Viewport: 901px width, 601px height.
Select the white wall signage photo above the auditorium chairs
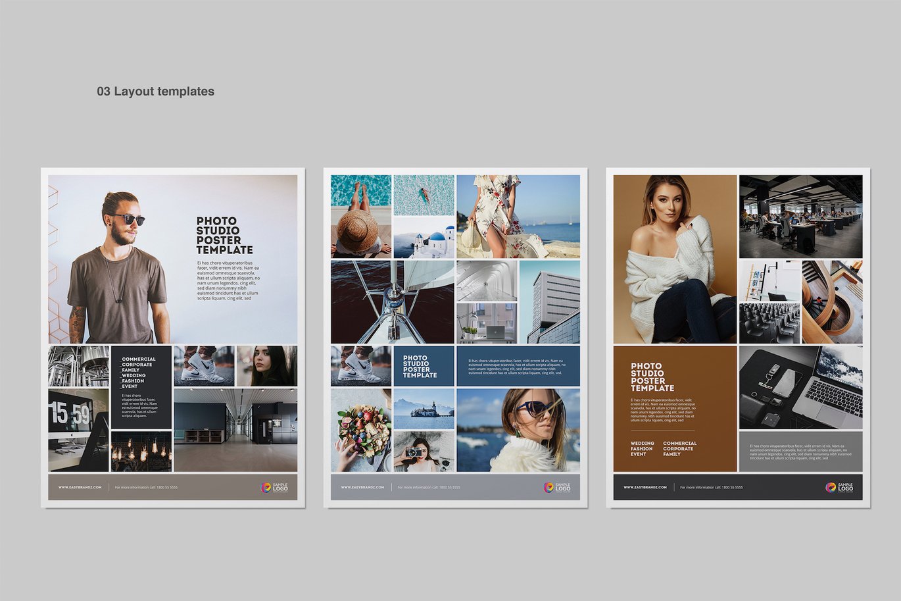tap(769, 280)
